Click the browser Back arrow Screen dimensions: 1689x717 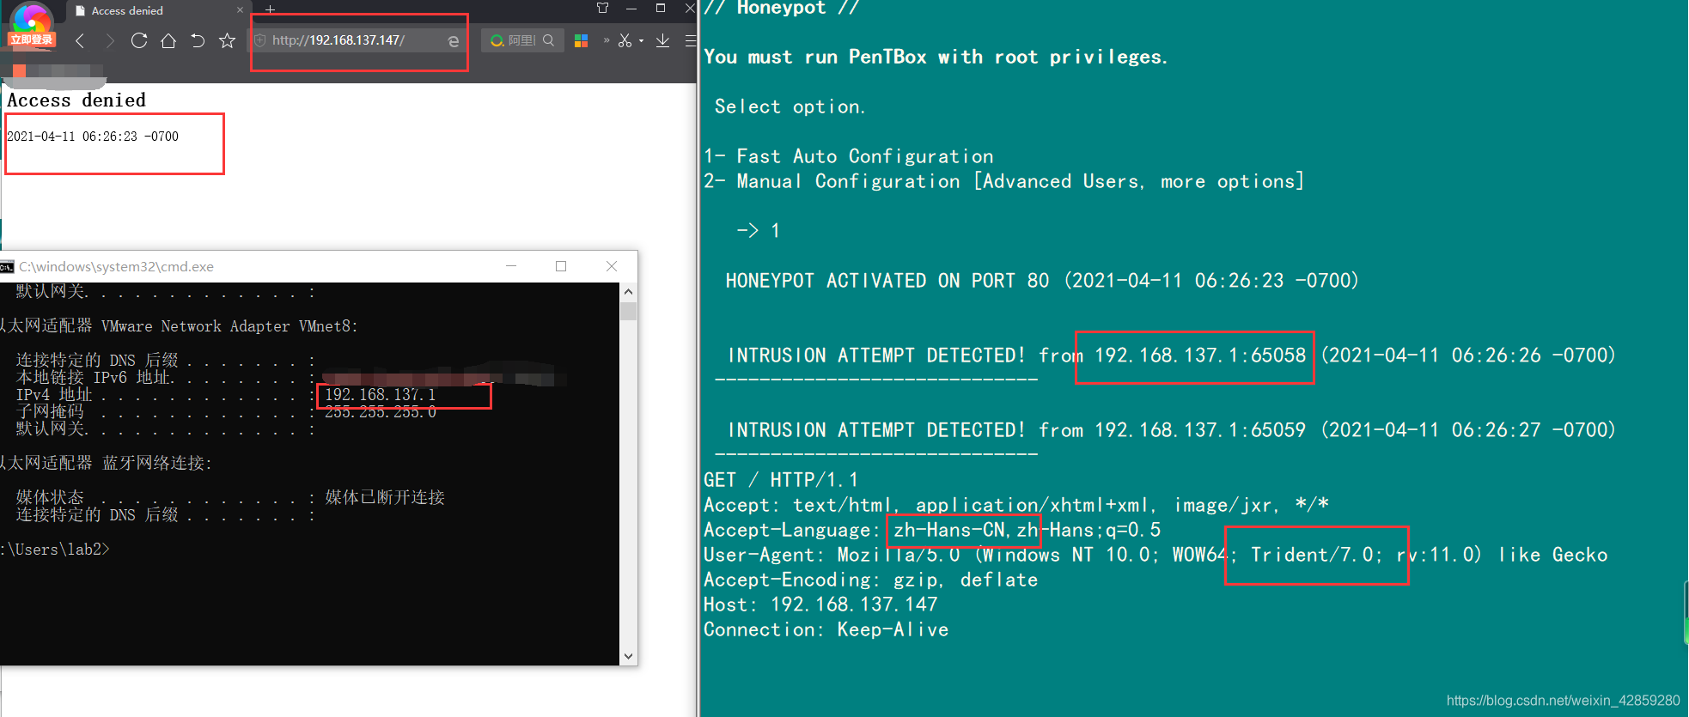point(80,40)
